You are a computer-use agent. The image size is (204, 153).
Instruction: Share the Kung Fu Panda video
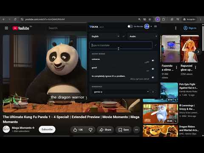(105, 130)
